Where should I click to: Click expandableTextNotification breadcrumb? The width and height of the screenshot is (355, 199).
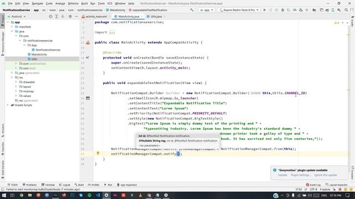coord(148,10)
